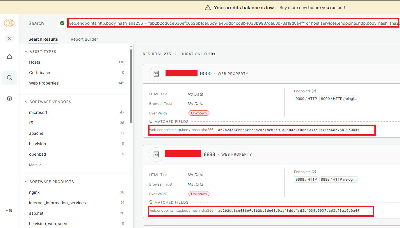Click the 9000 / HTTP endpoint tag
This screenshot has height=228, width=400.
[306, 99]
